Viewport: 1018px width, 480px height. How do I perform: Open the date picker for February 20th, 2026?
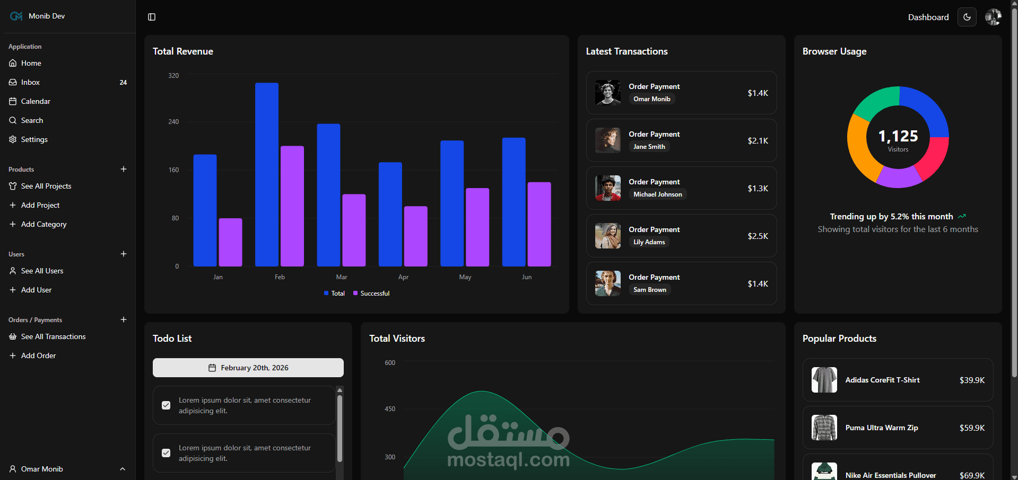[248, 367]
